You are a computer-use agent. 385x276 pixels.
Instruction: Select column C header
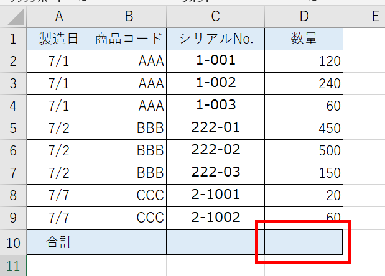[x=216, y=16]
